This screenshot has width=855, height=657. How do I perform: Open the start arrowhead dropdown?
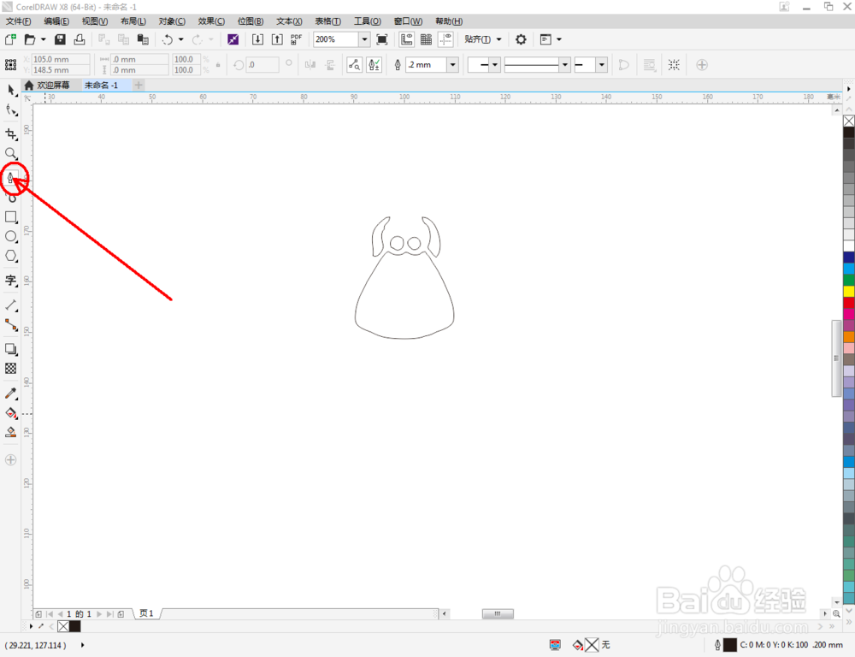pos(494,65)
